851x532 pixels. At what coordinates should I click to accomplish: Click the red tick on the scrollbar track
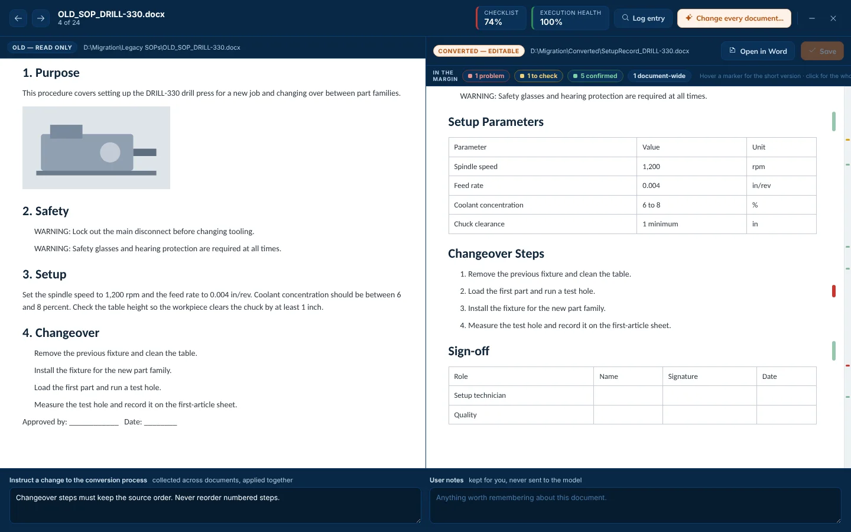[x=847, y=365]
